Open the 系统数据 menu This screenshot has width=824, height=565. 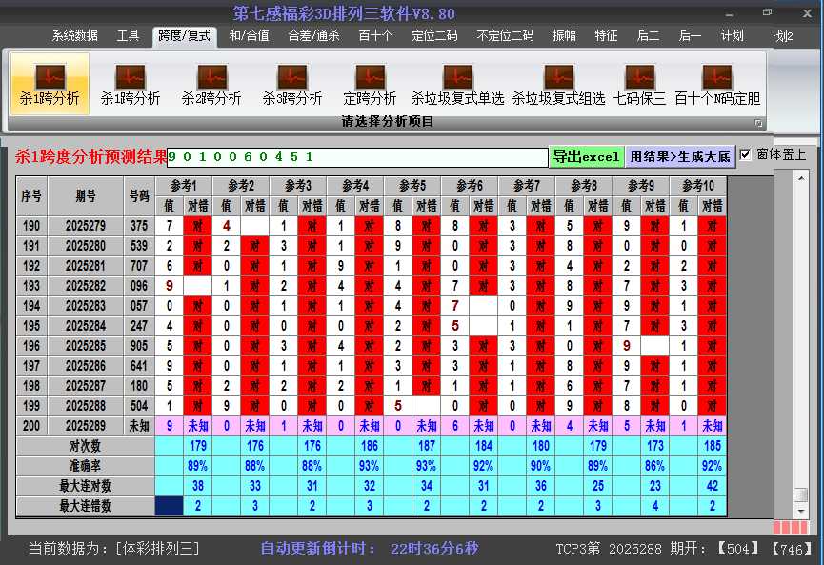click(72, 38)
